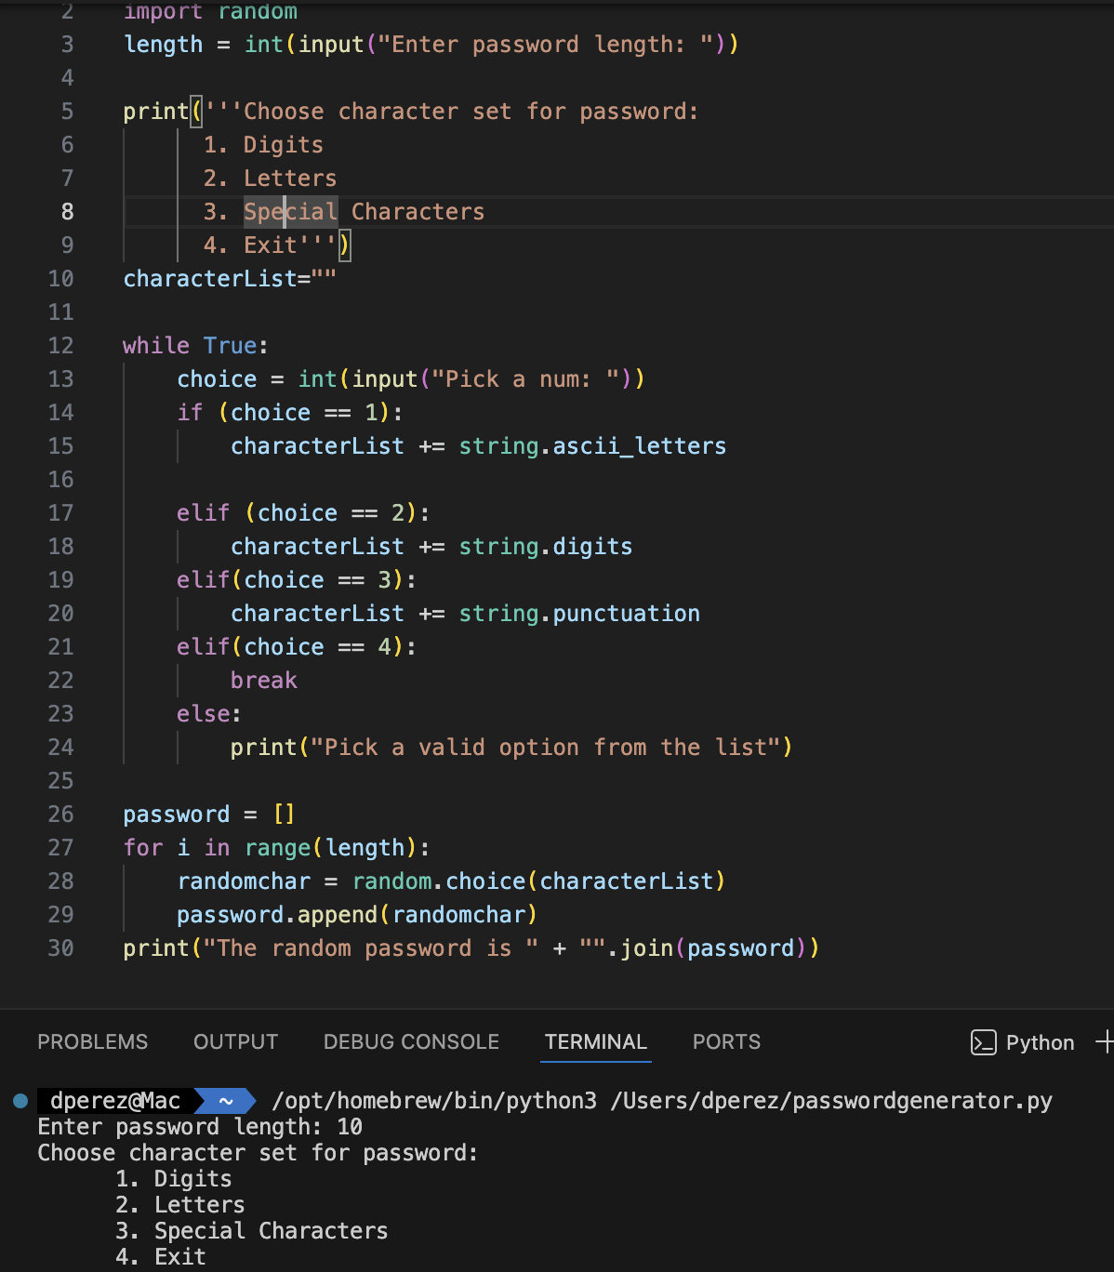The width and height of the screenshot is (1114, 1272).
Task: Select the TERMINAL tab
Action: (x=595, y=1042)
